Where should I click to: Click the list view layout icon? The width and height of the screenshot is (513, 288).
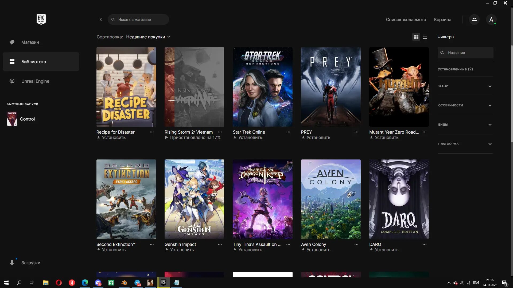(425, 37)
